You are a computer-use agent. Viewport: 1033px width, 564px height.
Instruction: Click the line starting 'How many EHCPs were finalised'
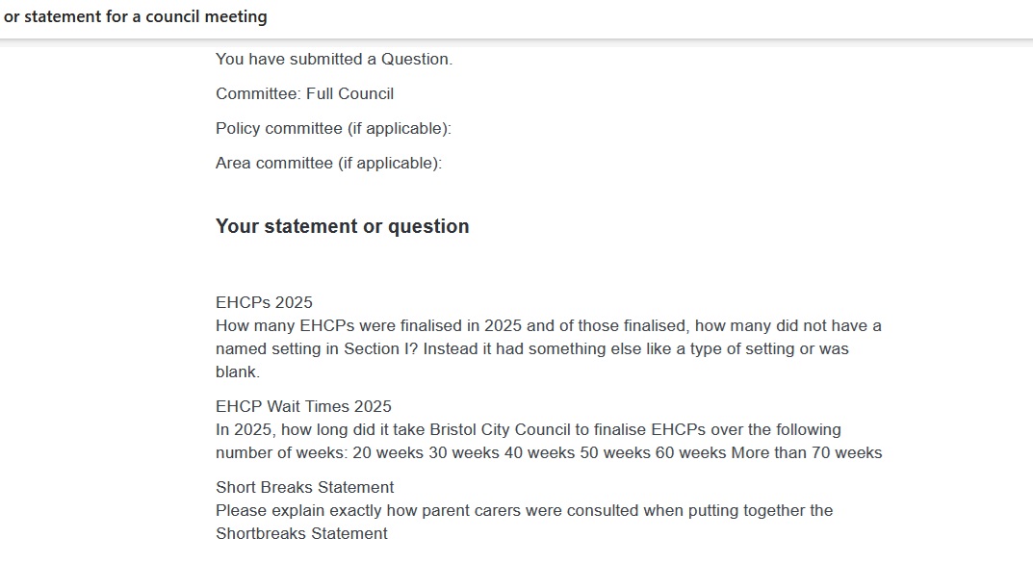(548, 325)
